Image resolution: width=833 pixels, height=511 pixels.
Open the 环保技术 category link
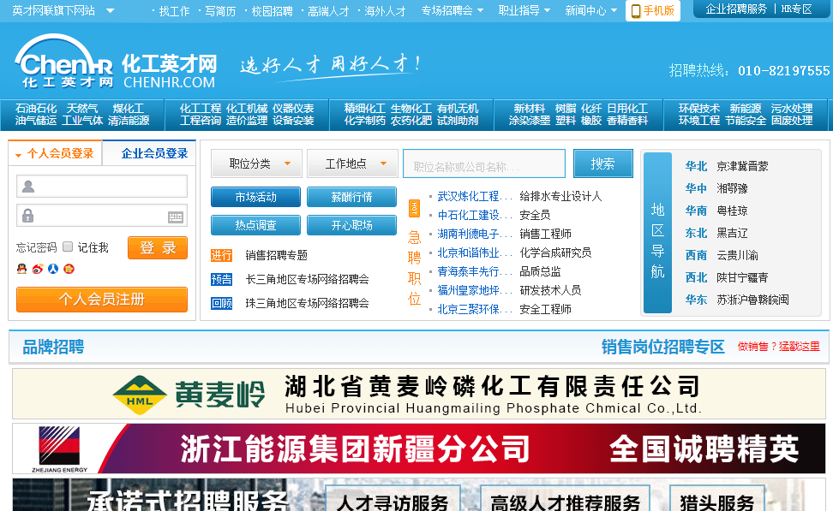(x=699, y=108)
